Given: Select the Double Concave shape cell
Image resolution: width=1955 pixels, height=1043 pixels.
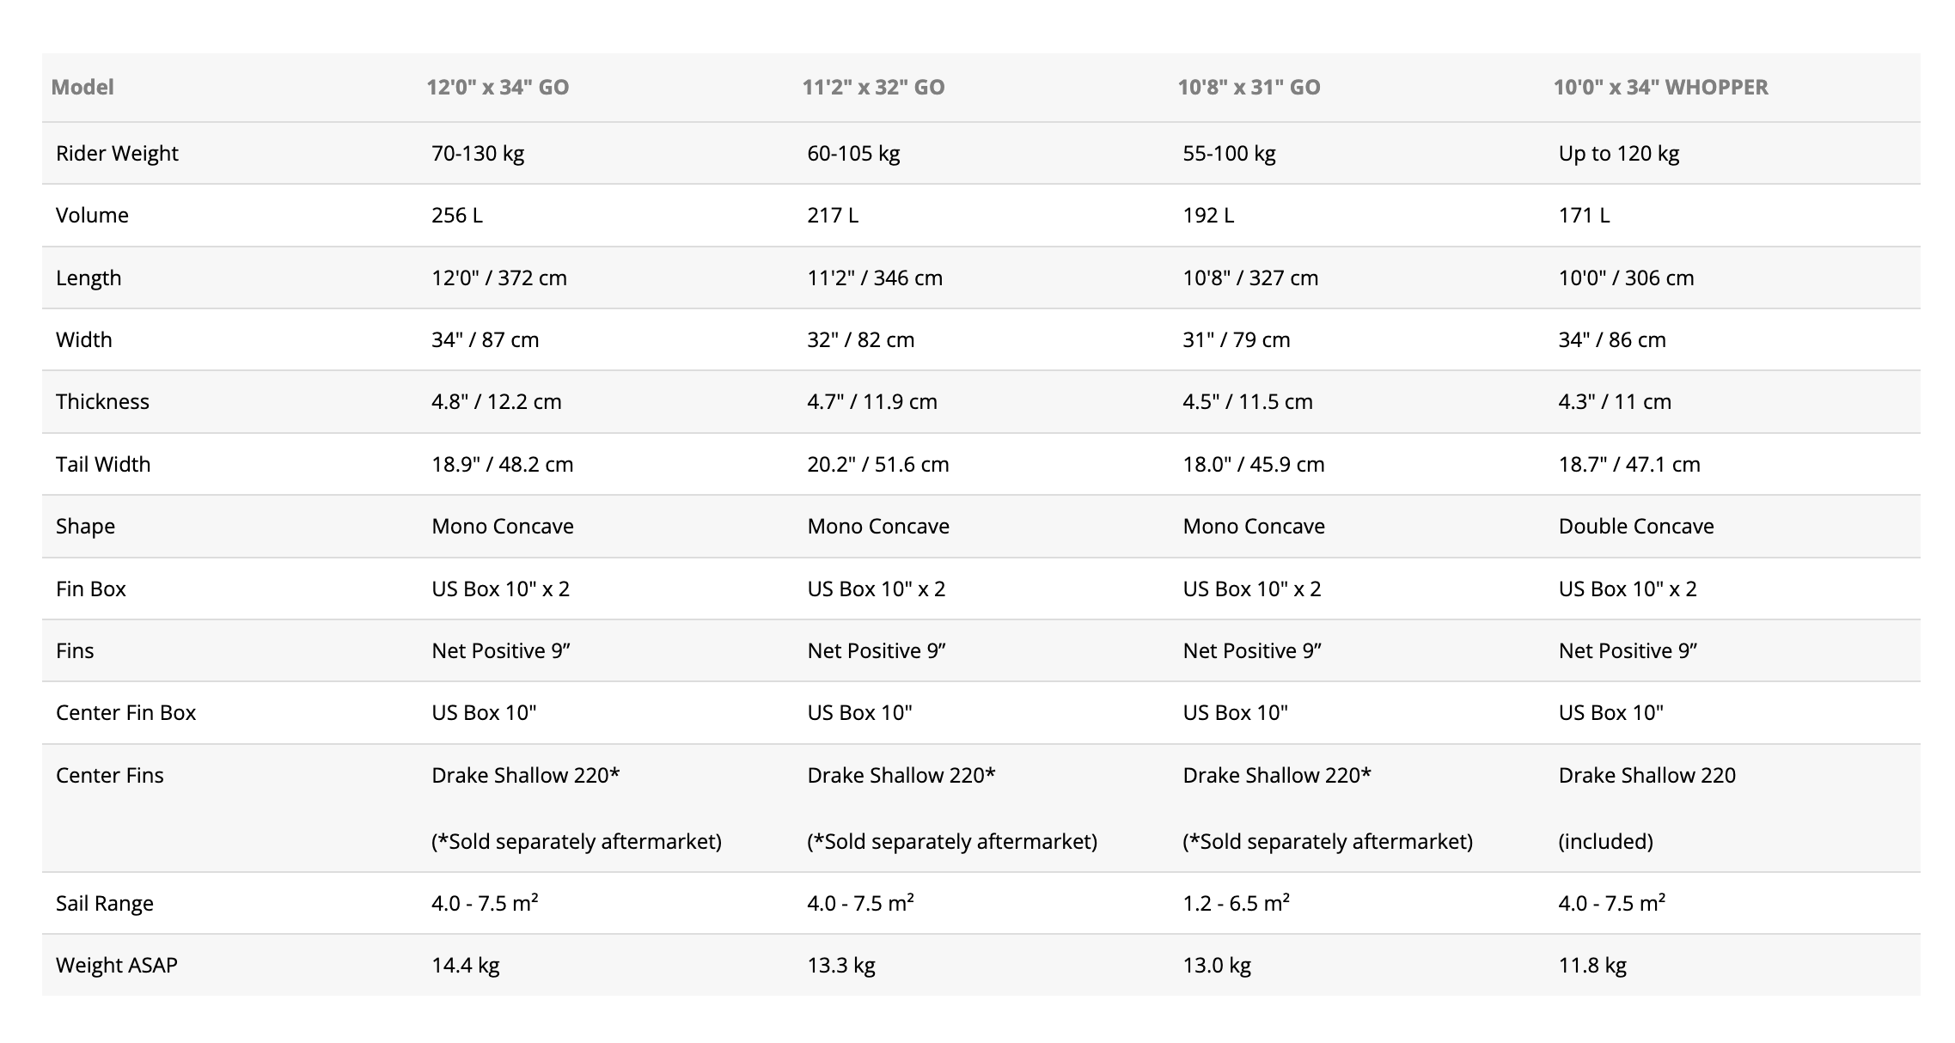Looking at the screenshot, I should coord(1635,526).
